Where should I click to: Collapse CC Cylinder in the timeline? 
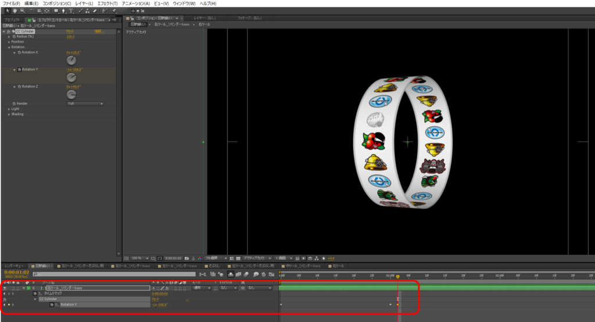point(35,299)
